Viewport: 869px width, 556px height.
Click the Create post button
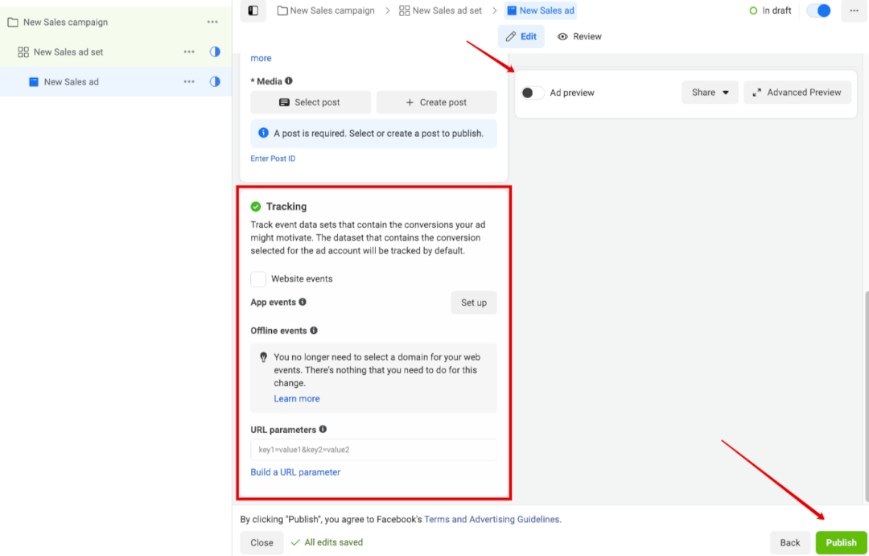[437, 102]
